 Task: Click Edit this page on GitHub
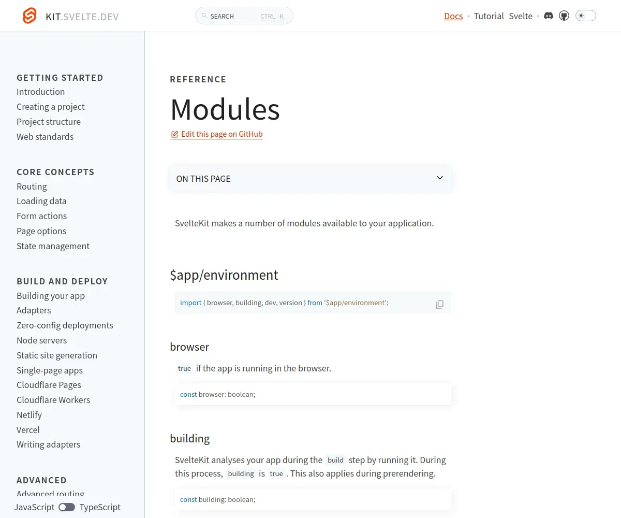216,134
